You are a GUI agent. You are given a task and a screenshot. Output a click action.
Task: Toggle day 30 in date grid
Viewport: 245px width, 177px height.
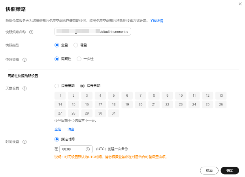[x=100, y=113]
